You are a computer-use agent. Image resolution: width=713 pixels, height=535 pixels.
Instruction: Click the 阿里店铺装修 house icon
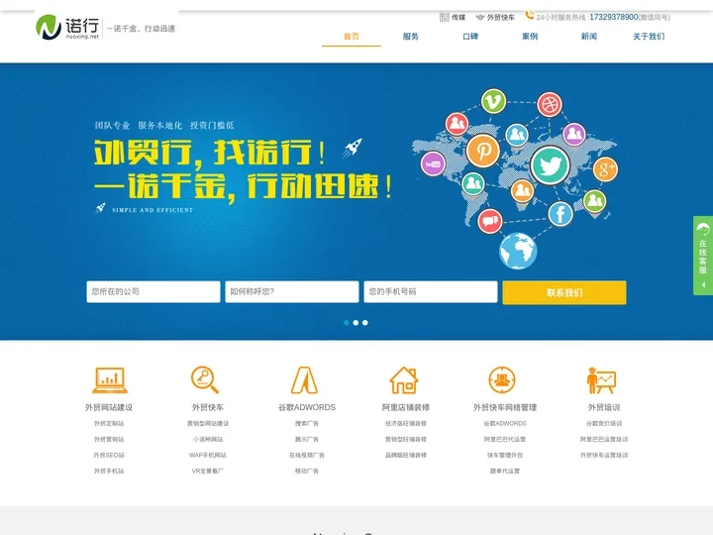click(404, 379)
